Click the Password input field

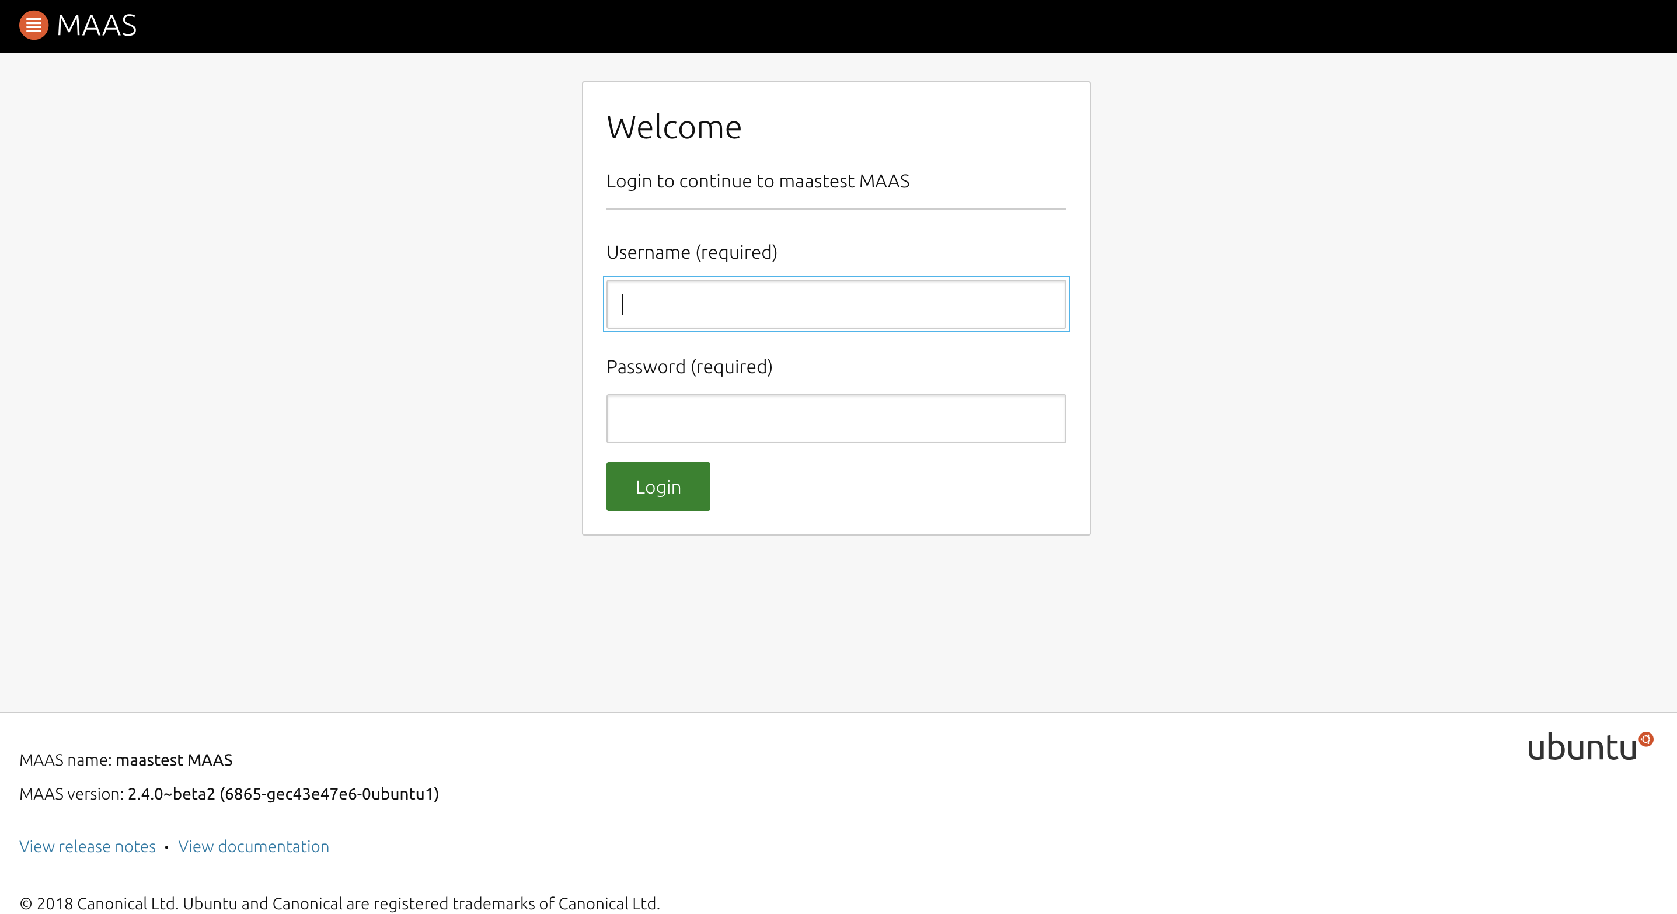tap(836, 418)
